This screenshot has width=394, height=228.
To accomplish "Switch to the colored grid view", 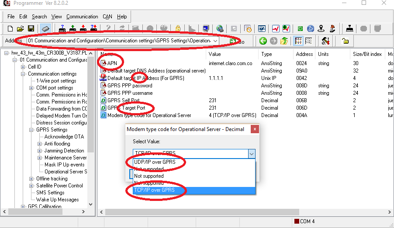I will [x=298, y=41].
